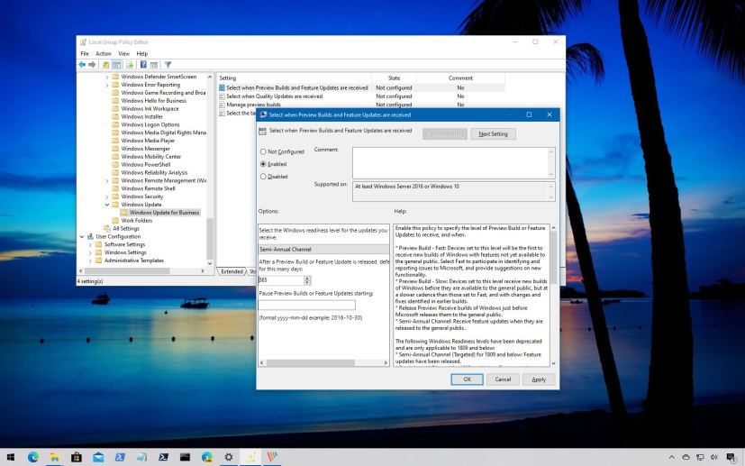Click the Windows Start button
This screenshot has width=745, height=466.
point(11,458)
